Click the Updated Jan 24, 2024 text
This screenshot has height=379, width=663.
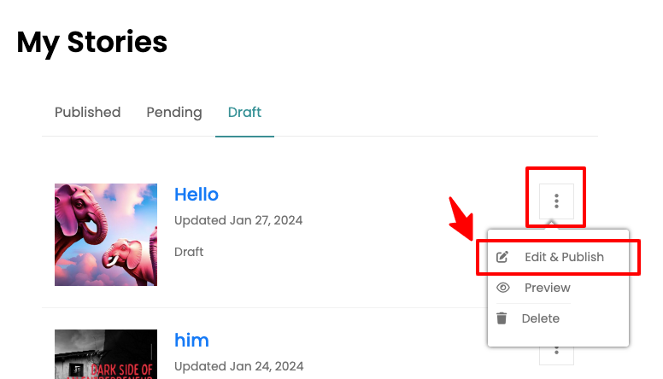tap(239, 366)
